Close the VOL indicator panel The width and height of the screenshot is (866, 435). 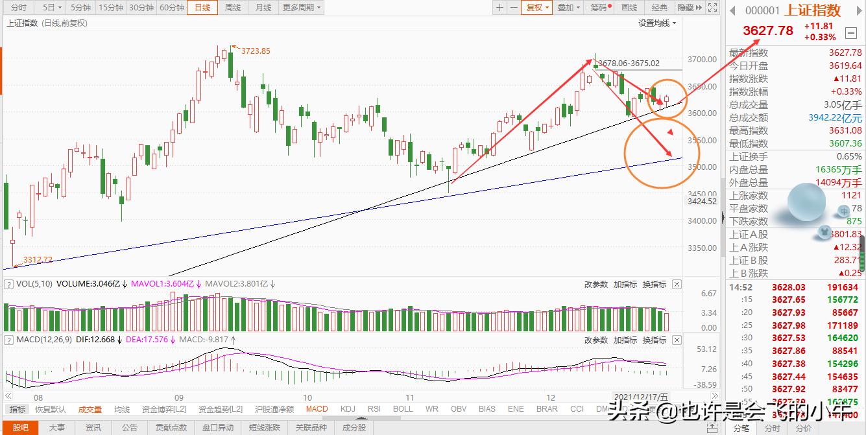point(677,284)
